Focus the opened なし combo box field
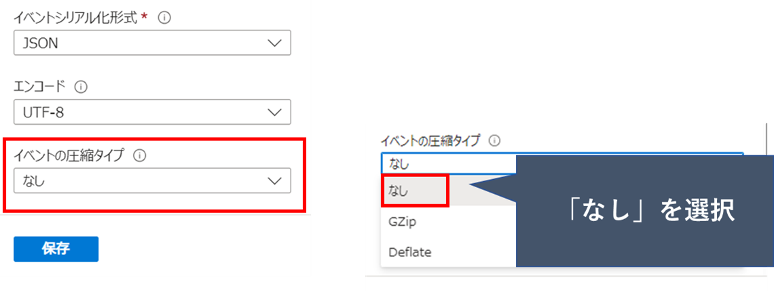Image resolution: width=774 pixels, height=291 pixels. (x=448, y=163)
